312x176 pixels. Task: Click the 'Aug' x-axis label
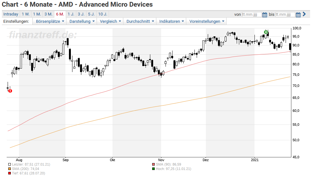(19, 160)
